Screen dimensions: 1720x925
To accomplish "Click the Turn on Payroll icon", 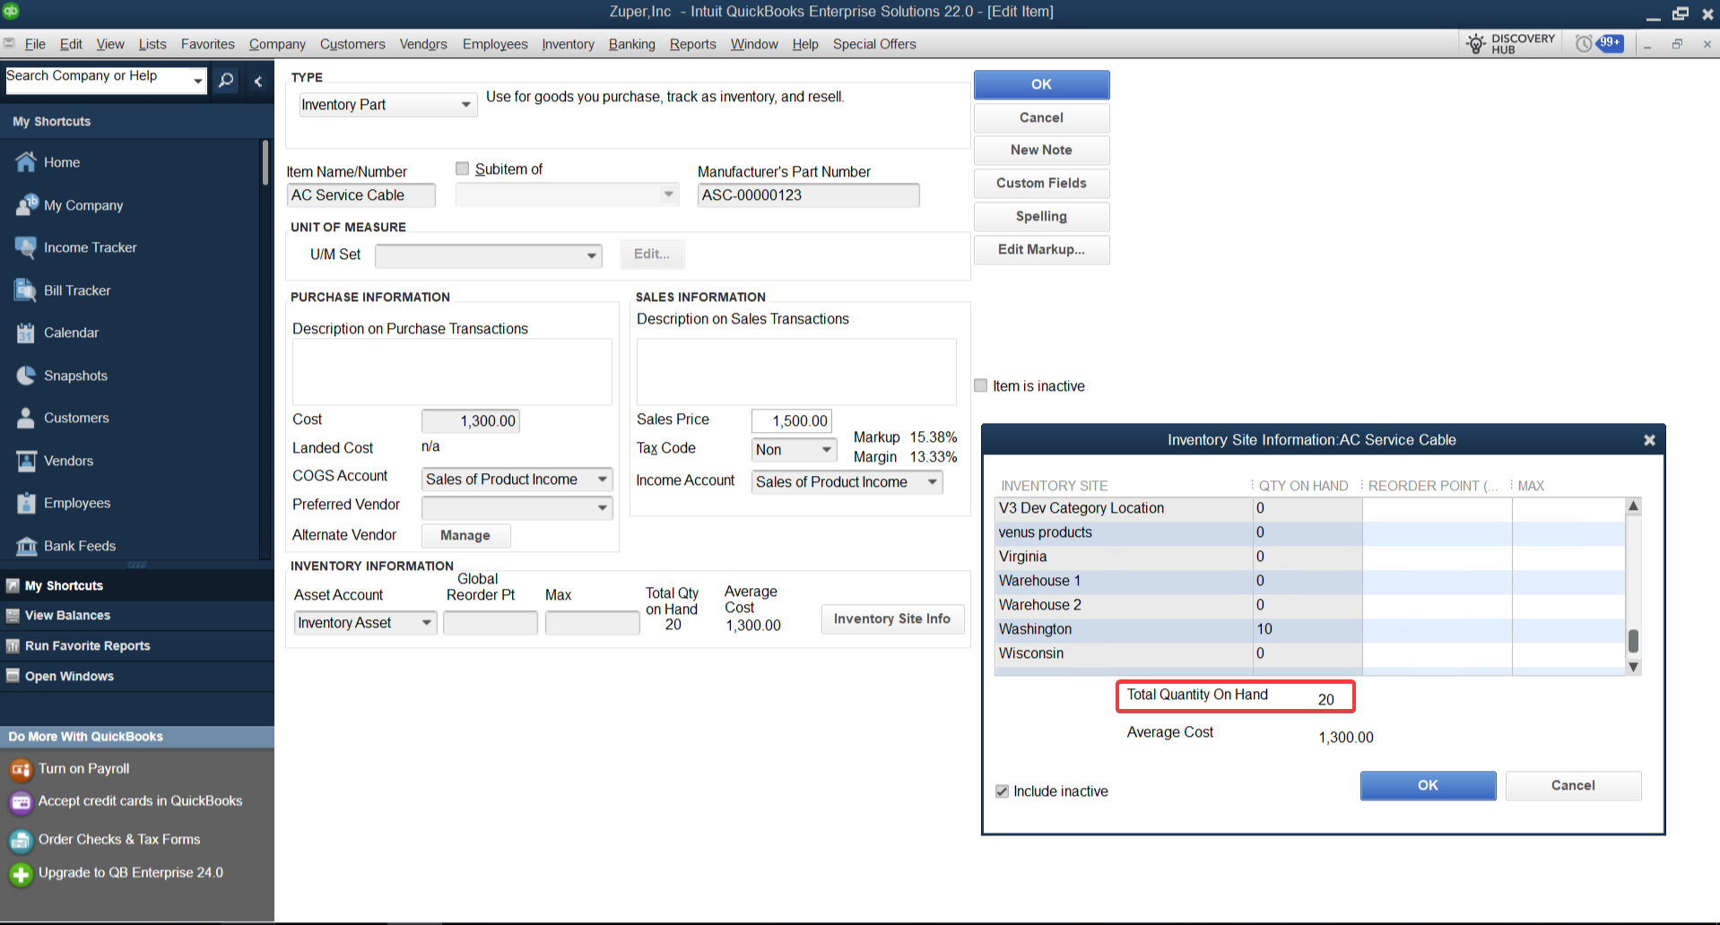I will [21, 769].
